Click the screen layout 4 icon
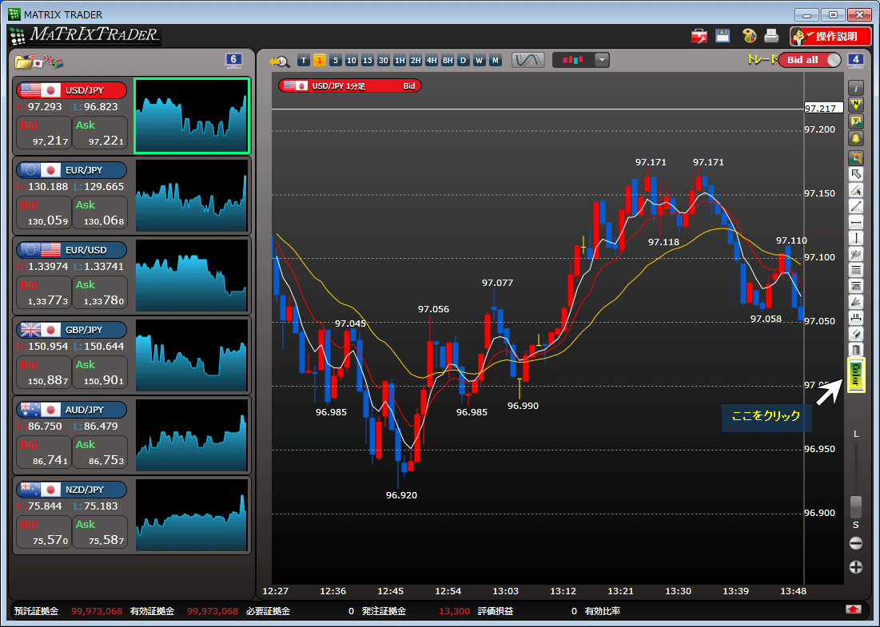Screen dimensions: 880x627 [855, 60]
